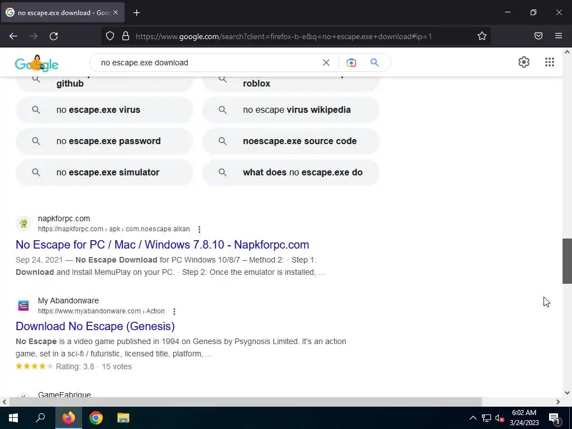Open the Google apps grid
The width and height of the screenshot is (572, 429).
point(550,62)
